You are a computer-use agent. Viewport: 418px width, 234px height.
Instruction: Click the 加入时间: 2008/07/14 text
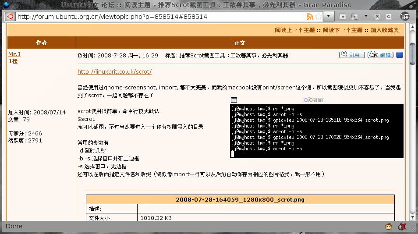click(x=37, y=113)
